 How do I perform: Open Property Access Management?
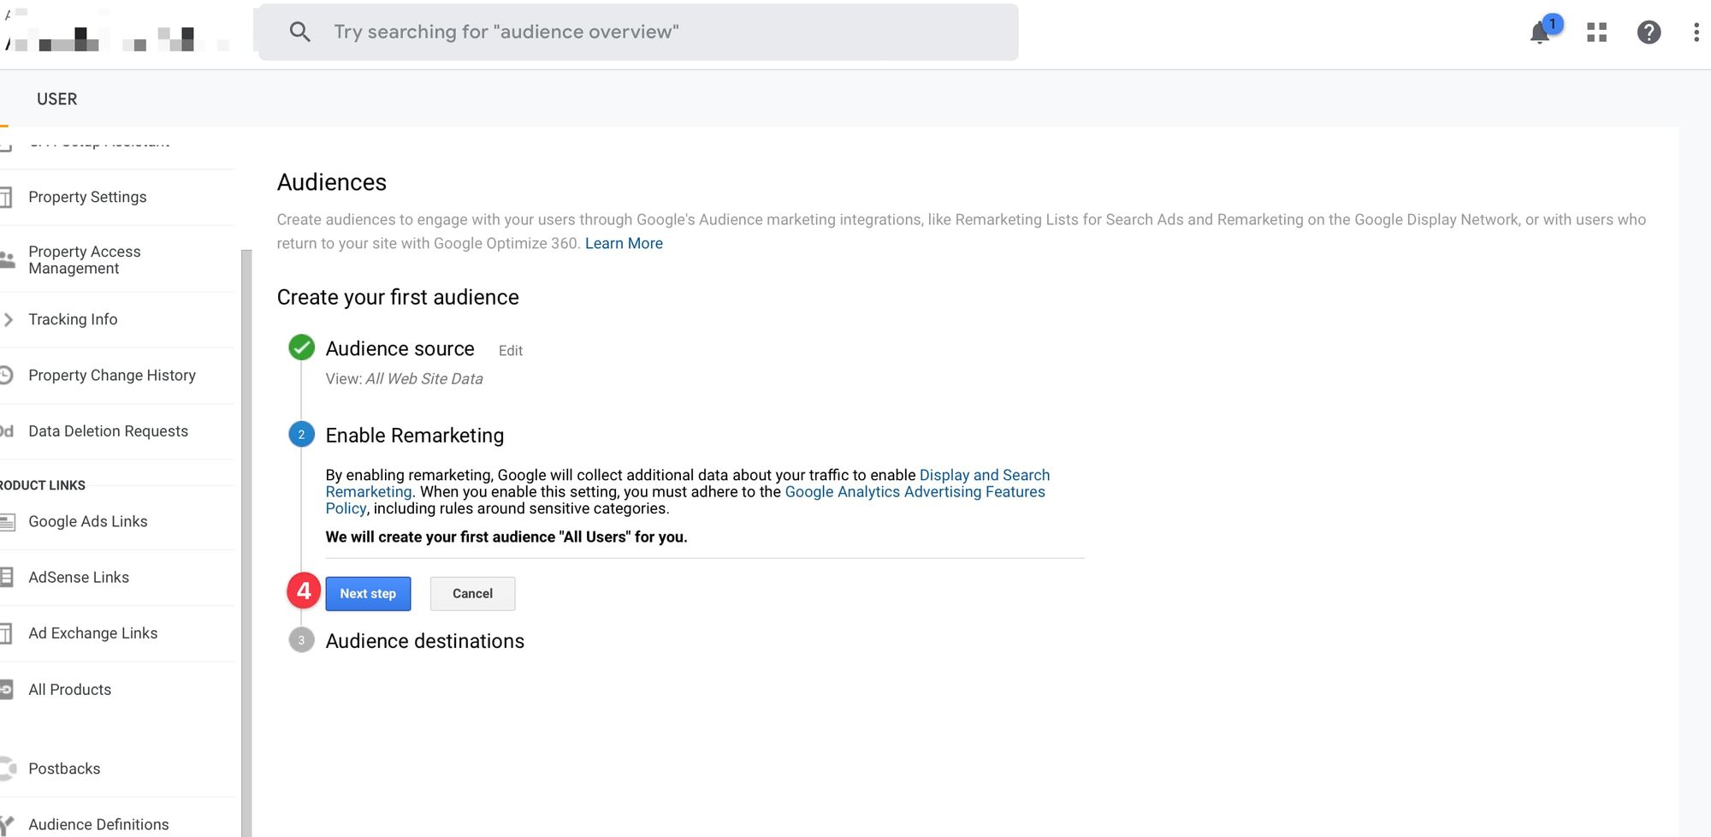(x=84, y=259)
